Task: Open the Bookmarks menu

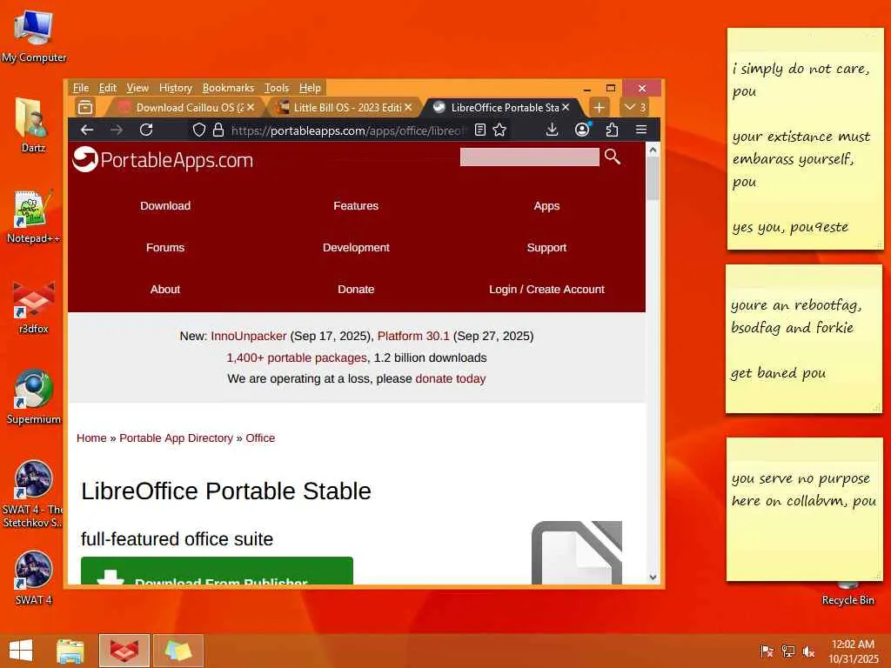Action: 228,88
